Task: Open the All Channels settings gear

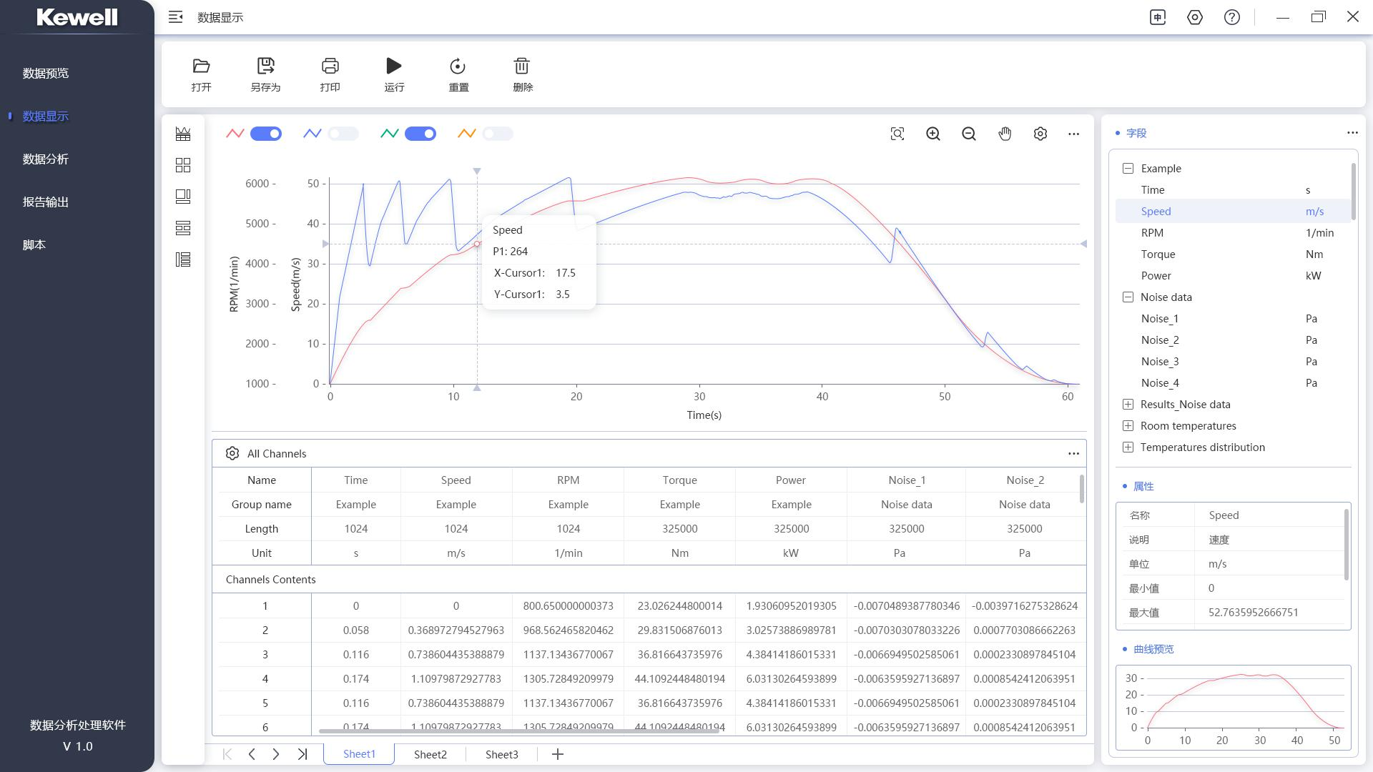Action: tap(232, 453)
